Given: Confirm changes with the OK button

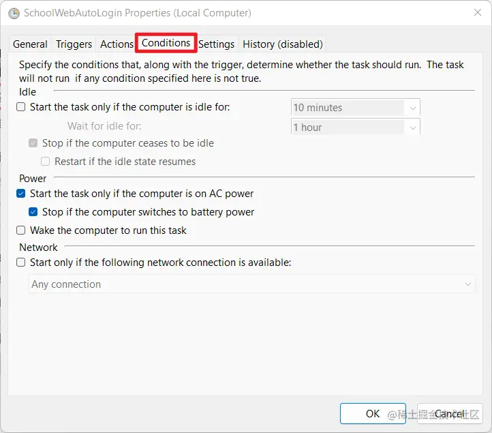Looking at the screenshot, I should click(373, 413).
